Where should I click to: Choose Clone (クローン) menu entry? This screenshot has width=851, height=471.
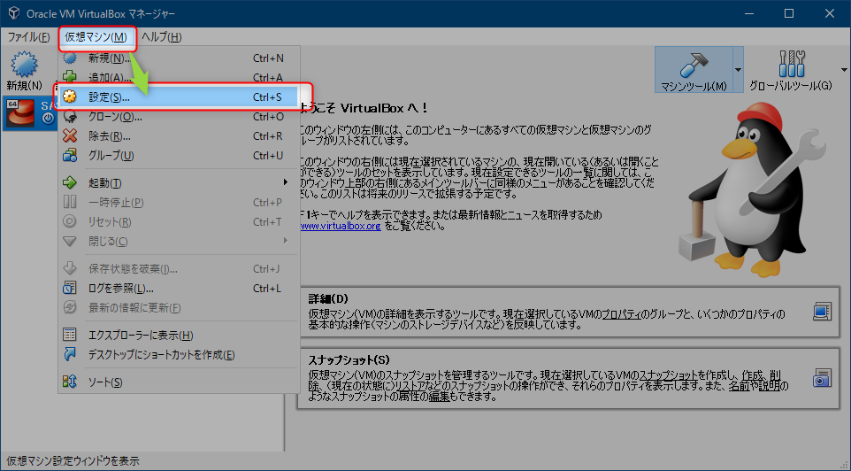point(179,116)
